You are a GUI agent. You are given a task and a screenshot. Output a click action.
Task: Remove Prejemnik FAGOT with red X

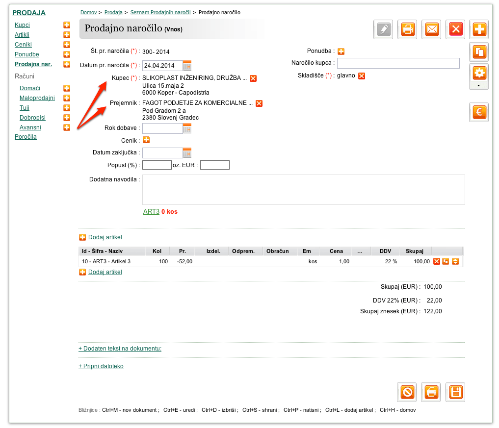[x=260, y=103]
